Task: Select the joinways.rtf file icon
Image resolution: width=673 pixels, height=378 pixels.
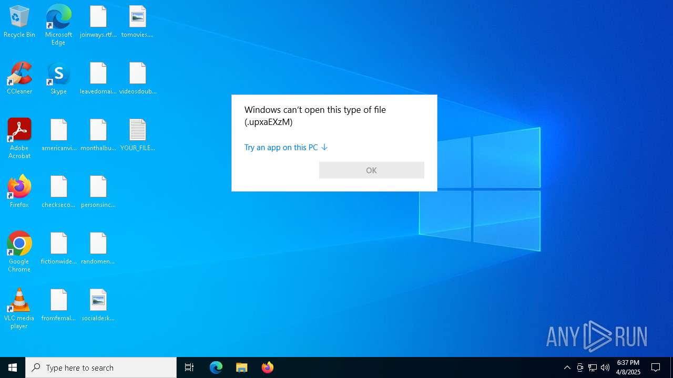Action: [x=98, y=22]
